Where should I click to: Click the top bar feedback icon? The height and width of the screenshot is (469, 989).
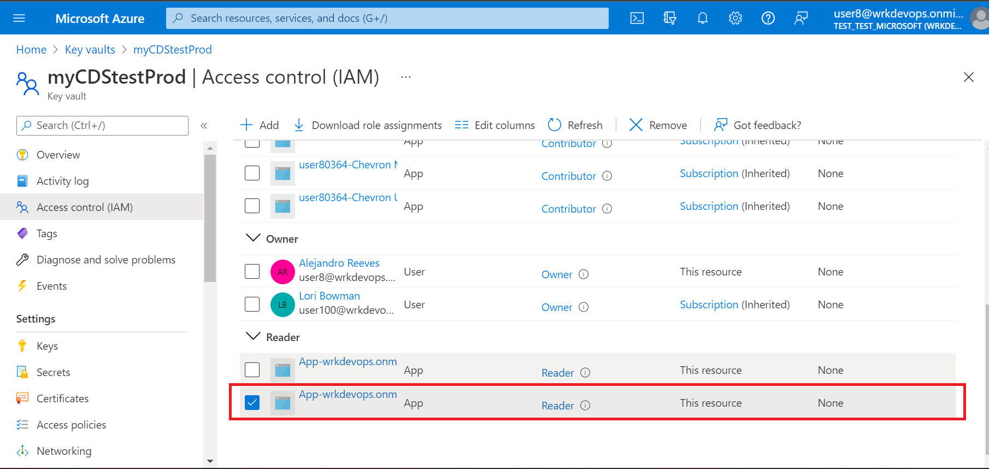coord(800,18)
